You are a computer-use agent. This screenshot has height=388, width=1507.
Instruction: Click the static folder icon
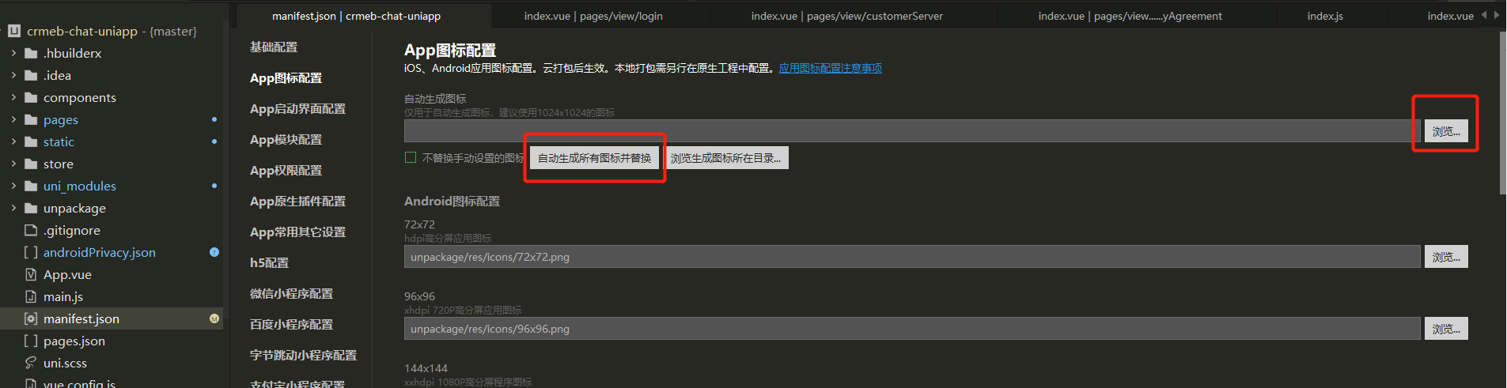coord(31,141)
